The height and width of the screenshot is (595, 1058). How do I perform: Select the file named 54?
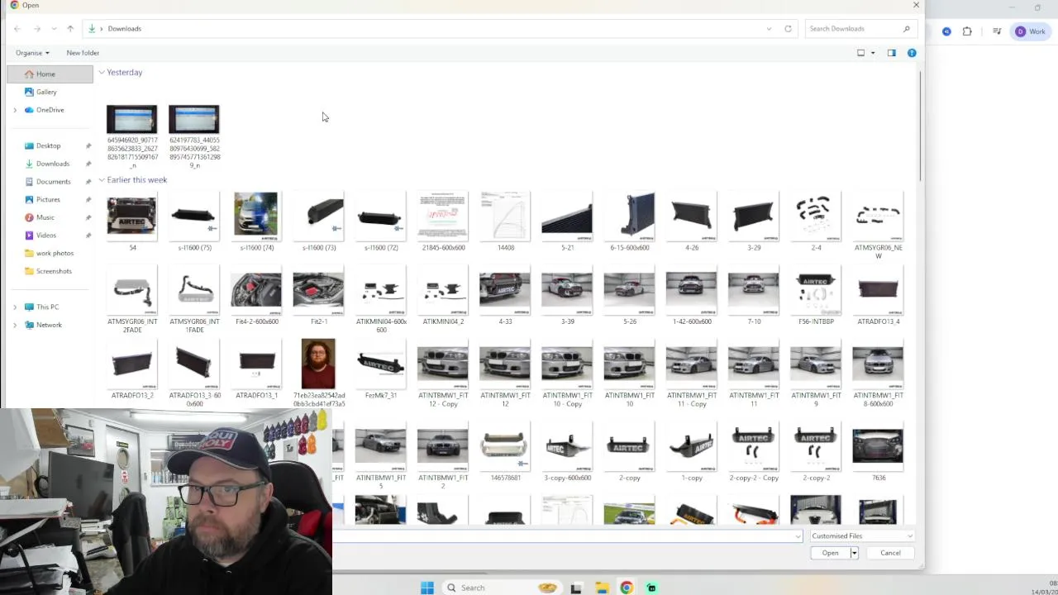click(132, 221)
